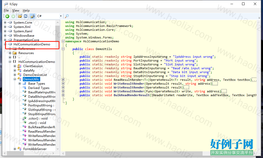Expand the dataMy class node
The width and height of the screenshot is (263, 158).
[x=15, y=71]
